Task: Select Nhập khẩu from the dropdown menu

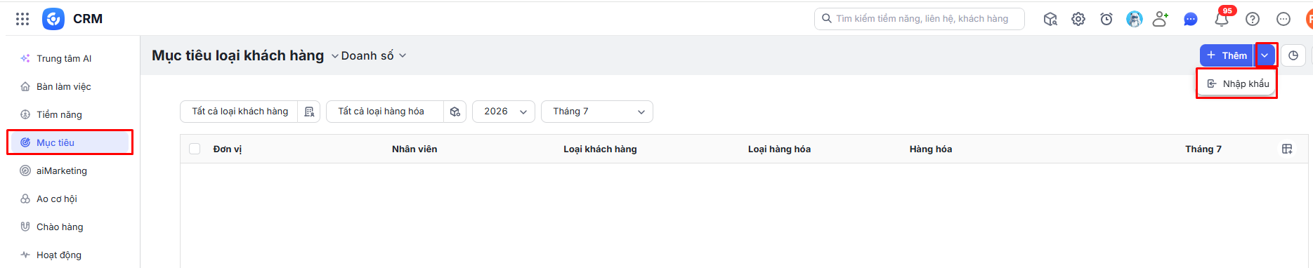Action: point(1237,83)
